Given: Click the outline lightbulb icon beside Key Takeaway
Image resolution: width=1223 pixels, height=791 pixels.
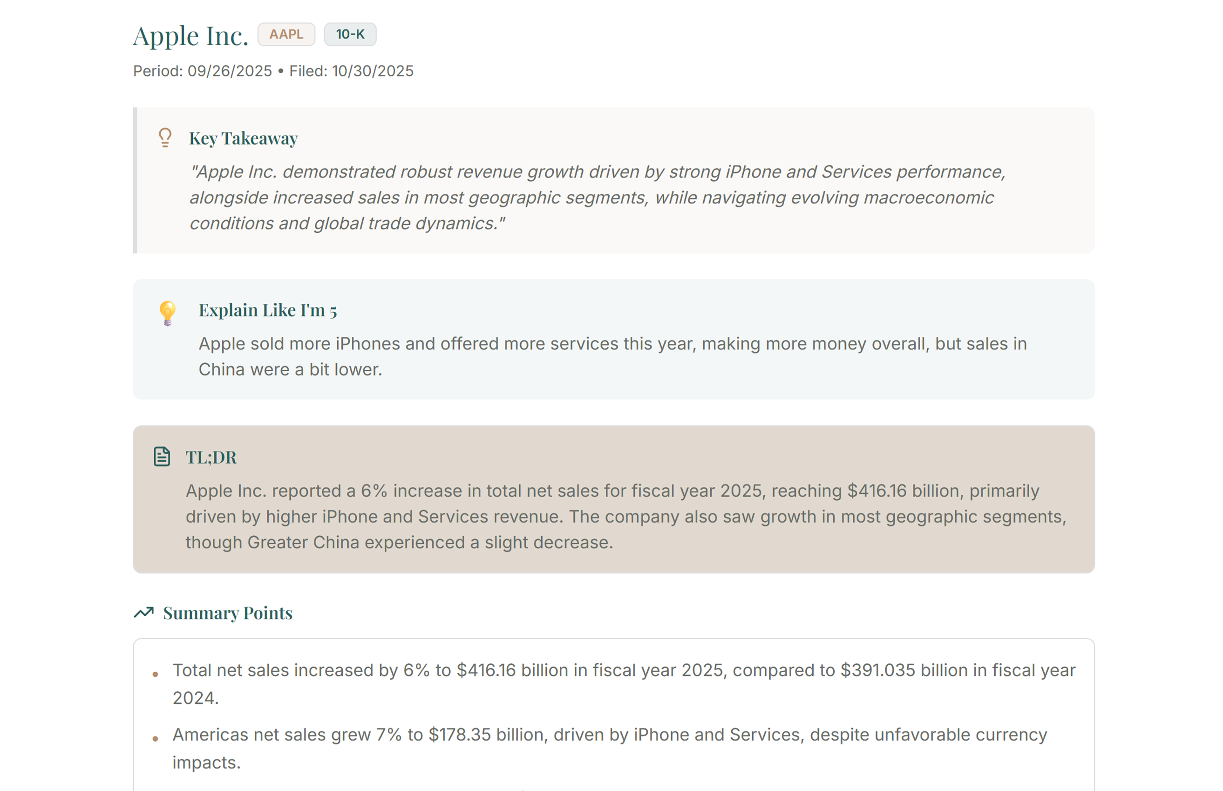Looking at the screenshot, I should [x=165, y=137].
